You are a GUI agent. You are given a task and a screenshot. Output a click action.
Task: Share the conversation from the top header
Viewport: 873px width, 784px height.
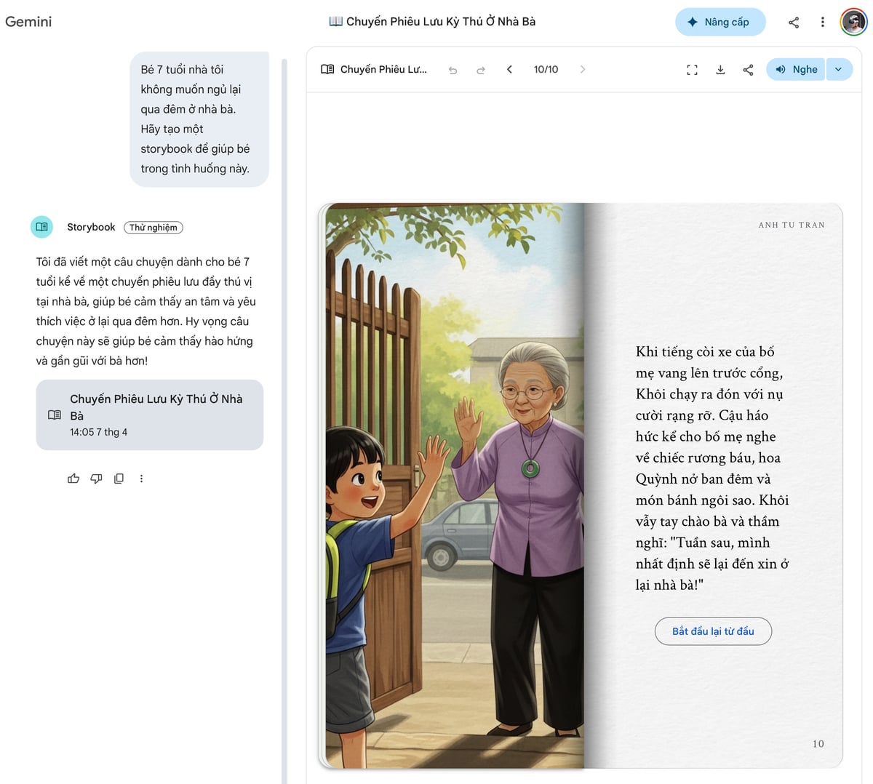[x=794, y=22]
